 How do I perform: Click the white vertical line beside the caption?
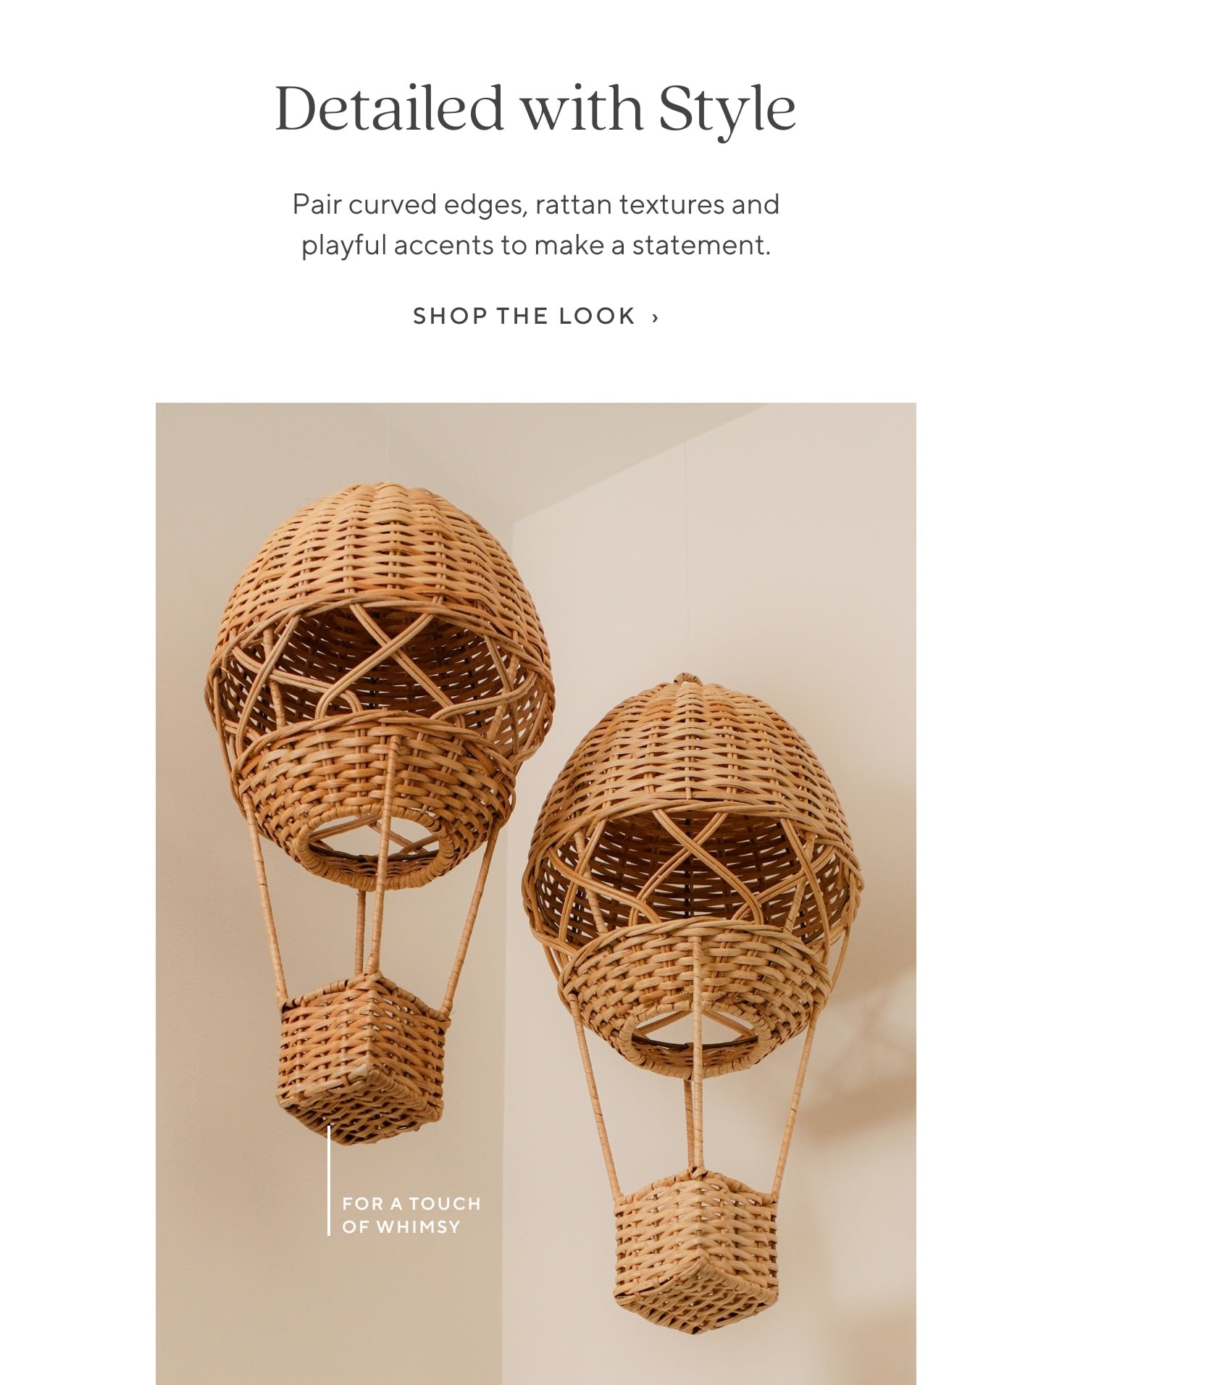[x=329, y=1180]
